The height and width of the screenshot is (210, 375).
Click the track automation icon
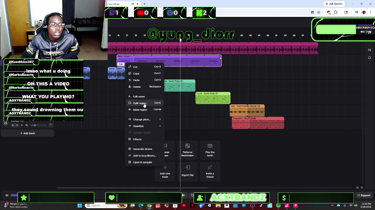pyautogui.click(x=26, y=125)
